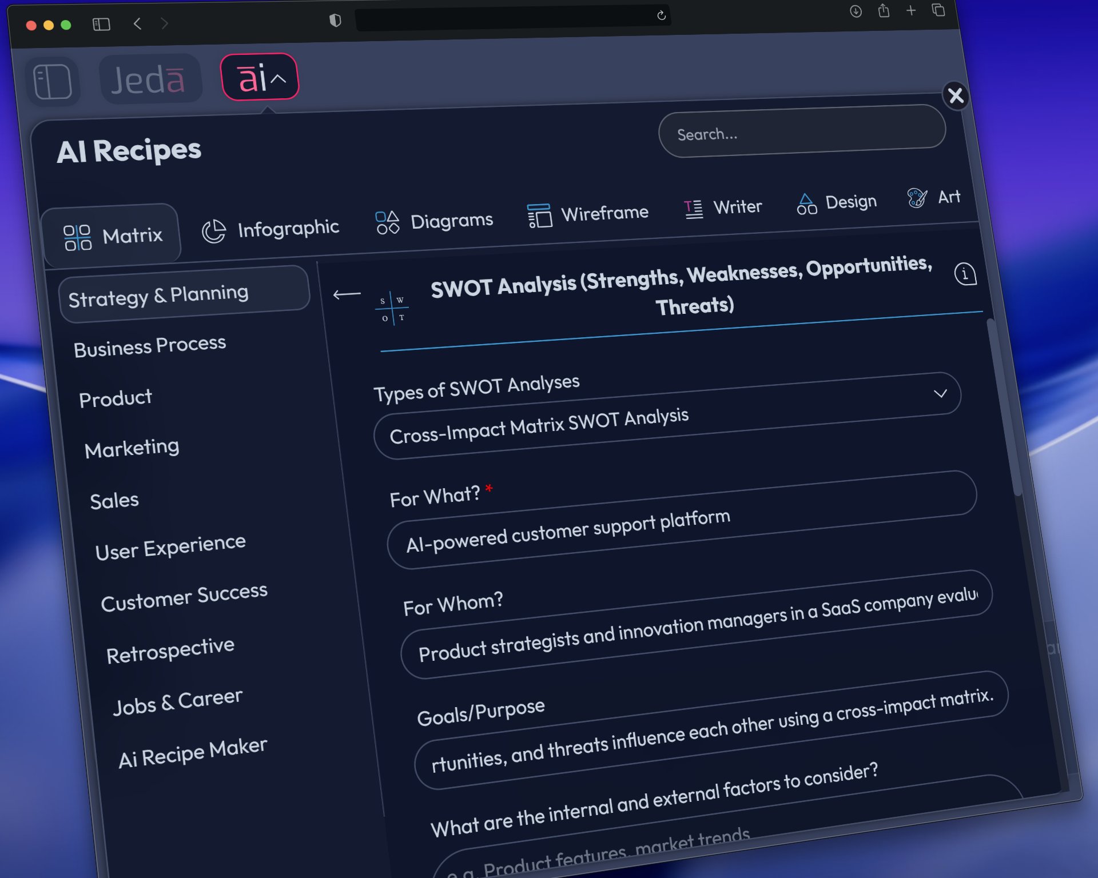
Task: Close the AI Recipes dialog
Action: (956, 95)
